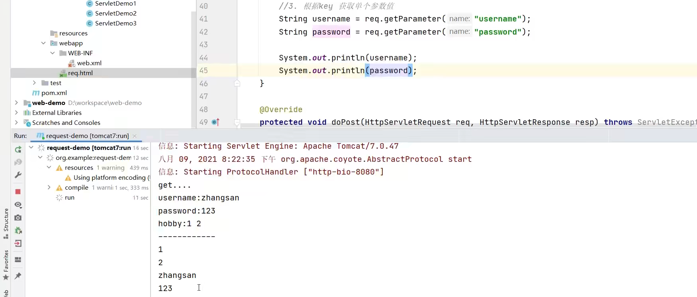Click the External Libraries icon

pos(27,113)
